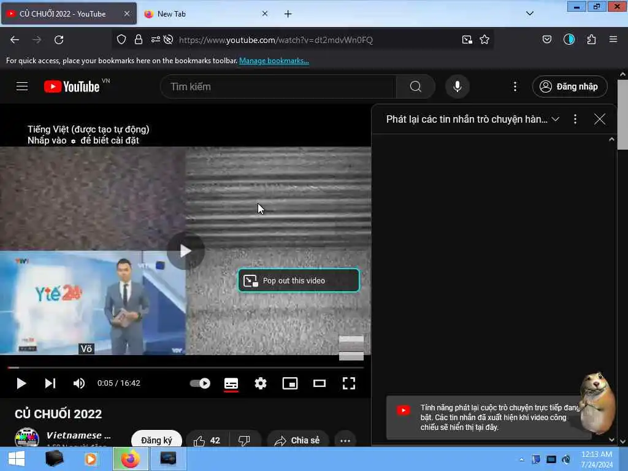Viewport: 628px width, 471px height.
Task: Skip to next video
Action: point(50,383)
